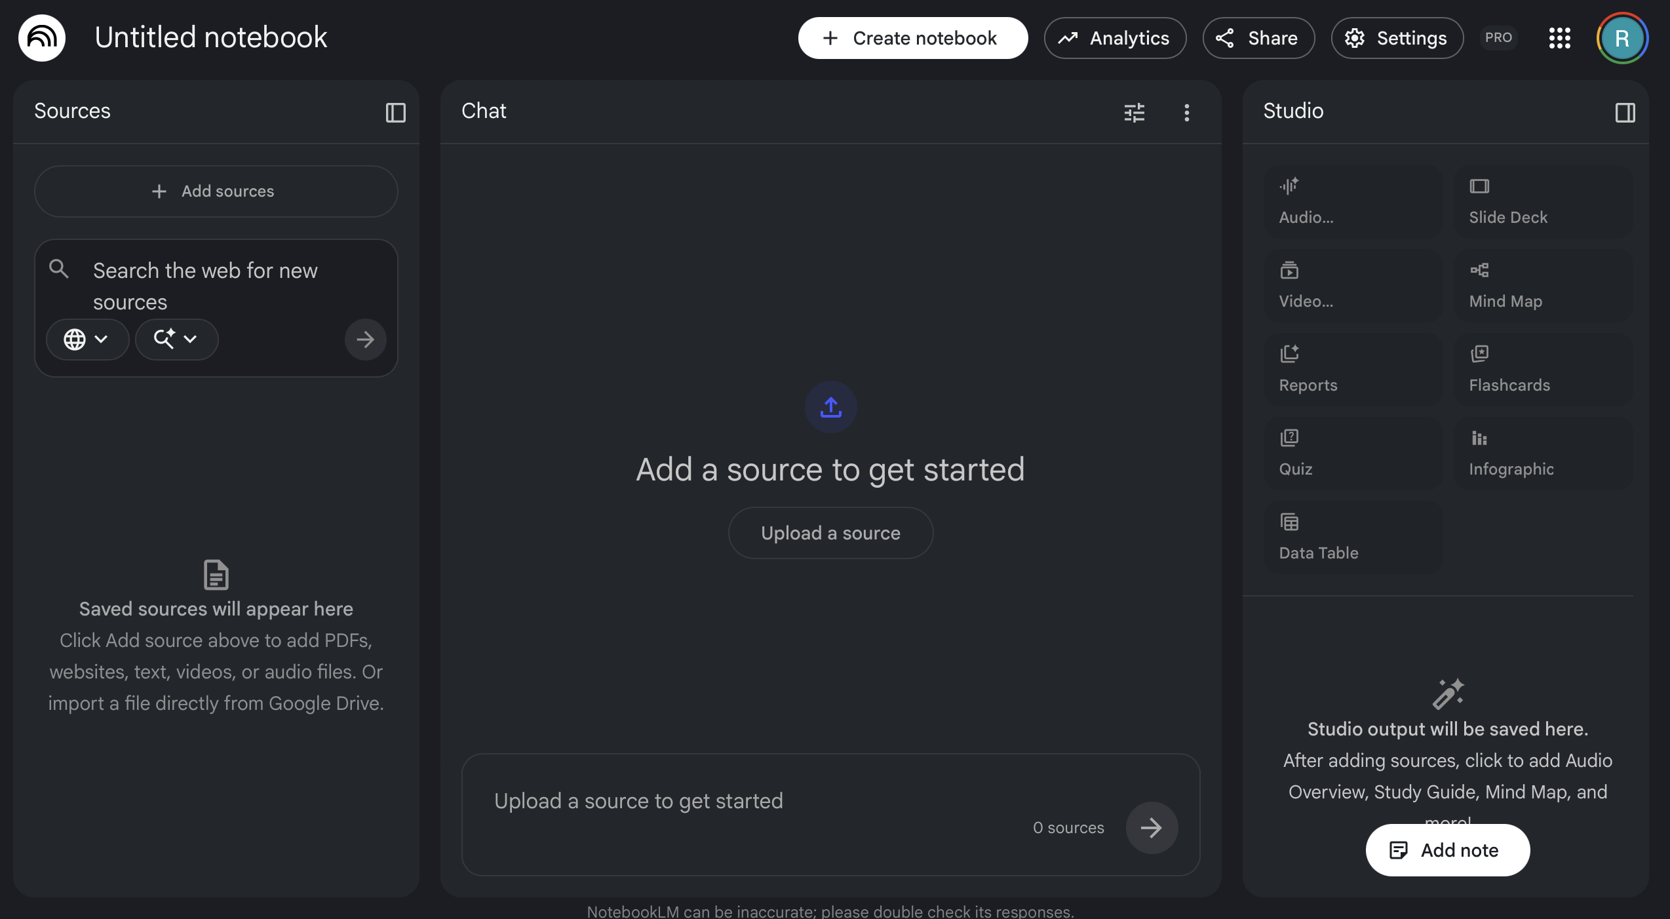Generate a Video Overview
1670x919 pixels.
click(x=1353, y=285)
